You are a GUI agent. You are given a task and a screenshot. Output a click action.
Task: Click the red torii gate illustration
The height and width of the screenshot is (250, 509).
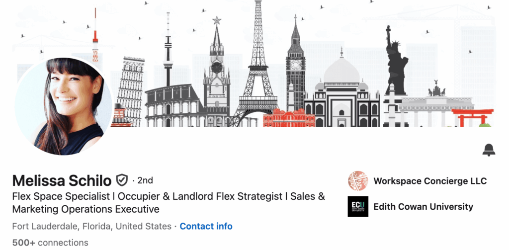[472, 117]
